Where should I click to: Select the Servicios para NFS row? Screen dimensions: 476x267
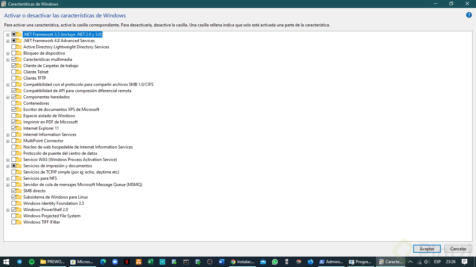click(40, 178)
